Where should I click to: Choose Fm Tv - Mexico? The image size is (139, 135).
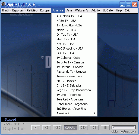(x=74, y=81)
